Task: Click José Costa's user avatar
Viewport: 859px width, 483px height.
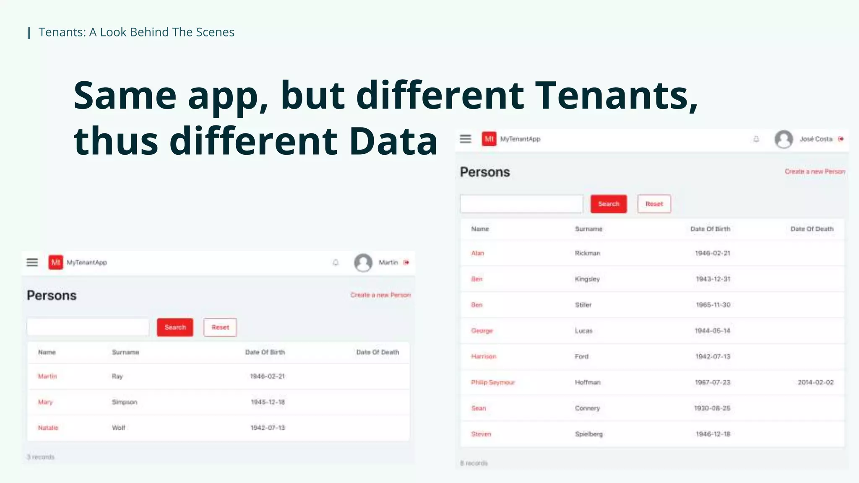Action: pyautogui.click(x=784, y=139)
